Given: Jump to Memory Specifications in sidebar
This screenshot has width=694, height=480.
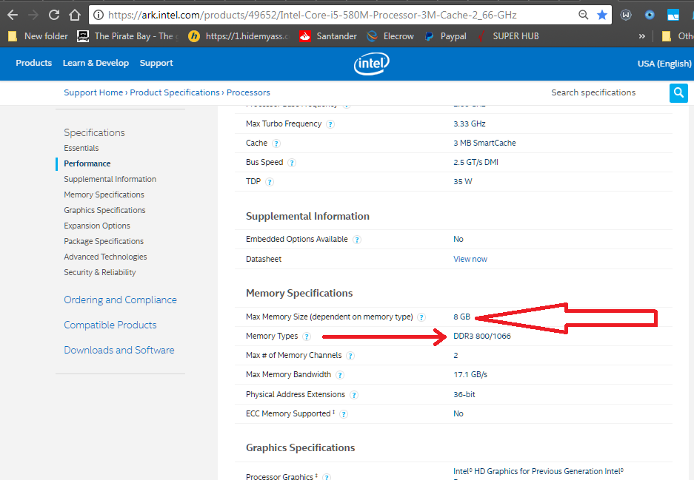Looking at the screenshot, I should (x=104, y=195).
